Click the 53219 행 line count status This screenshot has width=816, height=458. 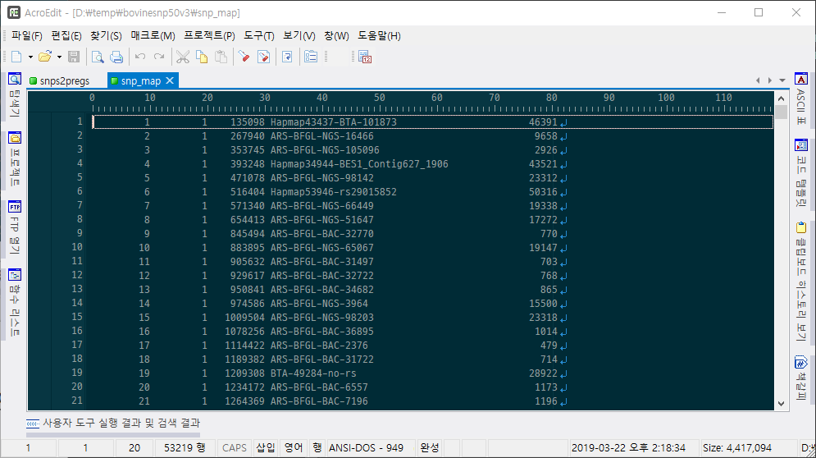[x=185, y=447]
